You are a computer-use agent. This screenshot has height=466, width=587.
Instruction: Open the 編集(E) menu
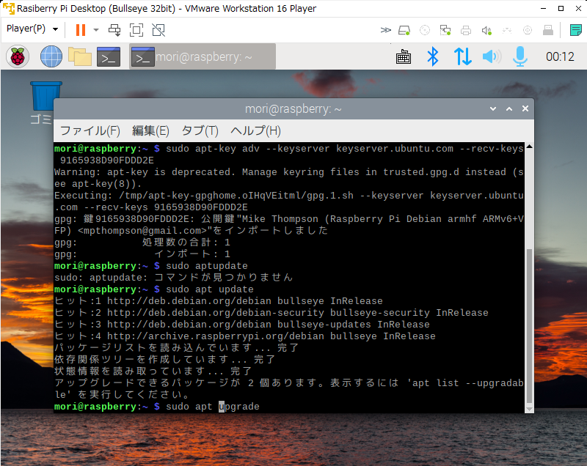click(x=150, y=131)
